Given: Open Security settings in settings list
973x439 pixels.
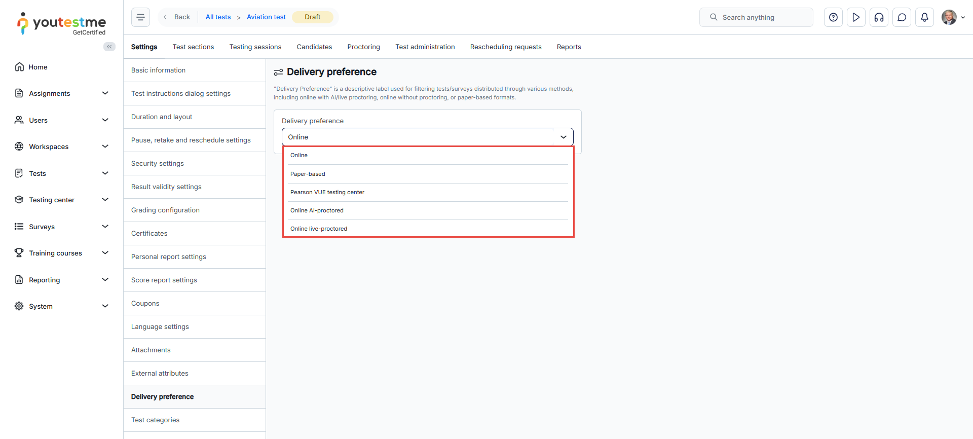Looking at the screenshot, I should (x=195, y=163).
